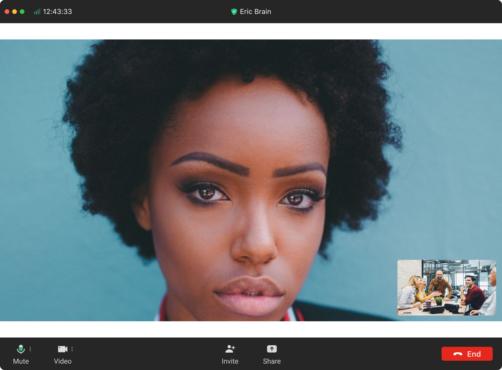Open the video options next to Video

[72, 349]
